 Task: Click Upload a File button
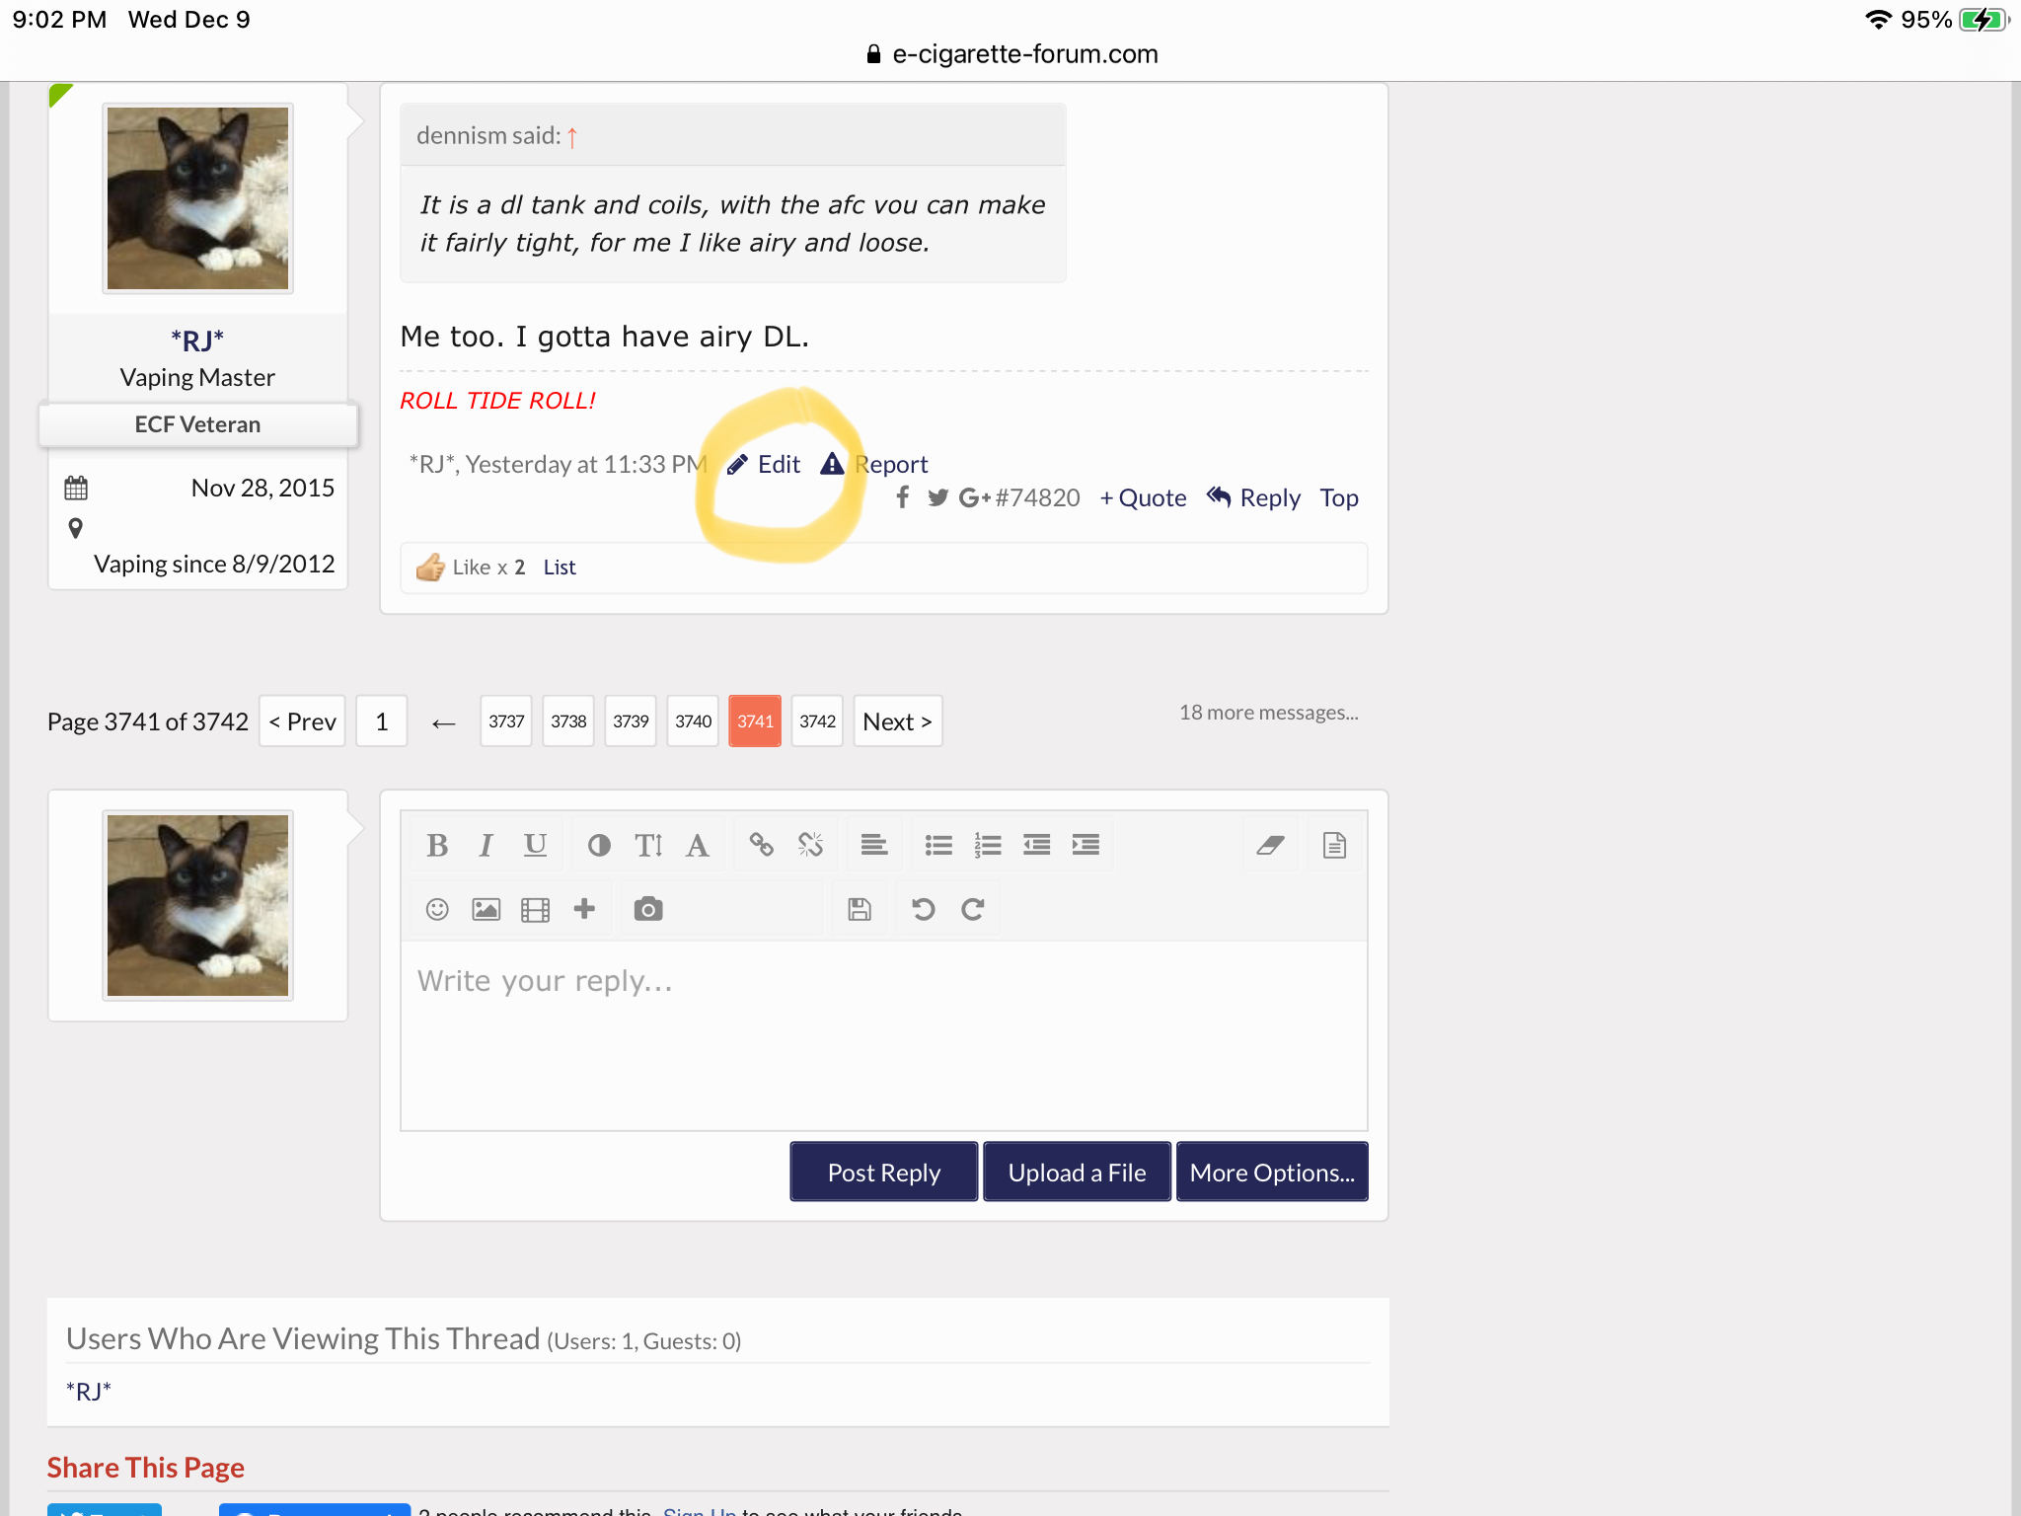point(1077,1173)
